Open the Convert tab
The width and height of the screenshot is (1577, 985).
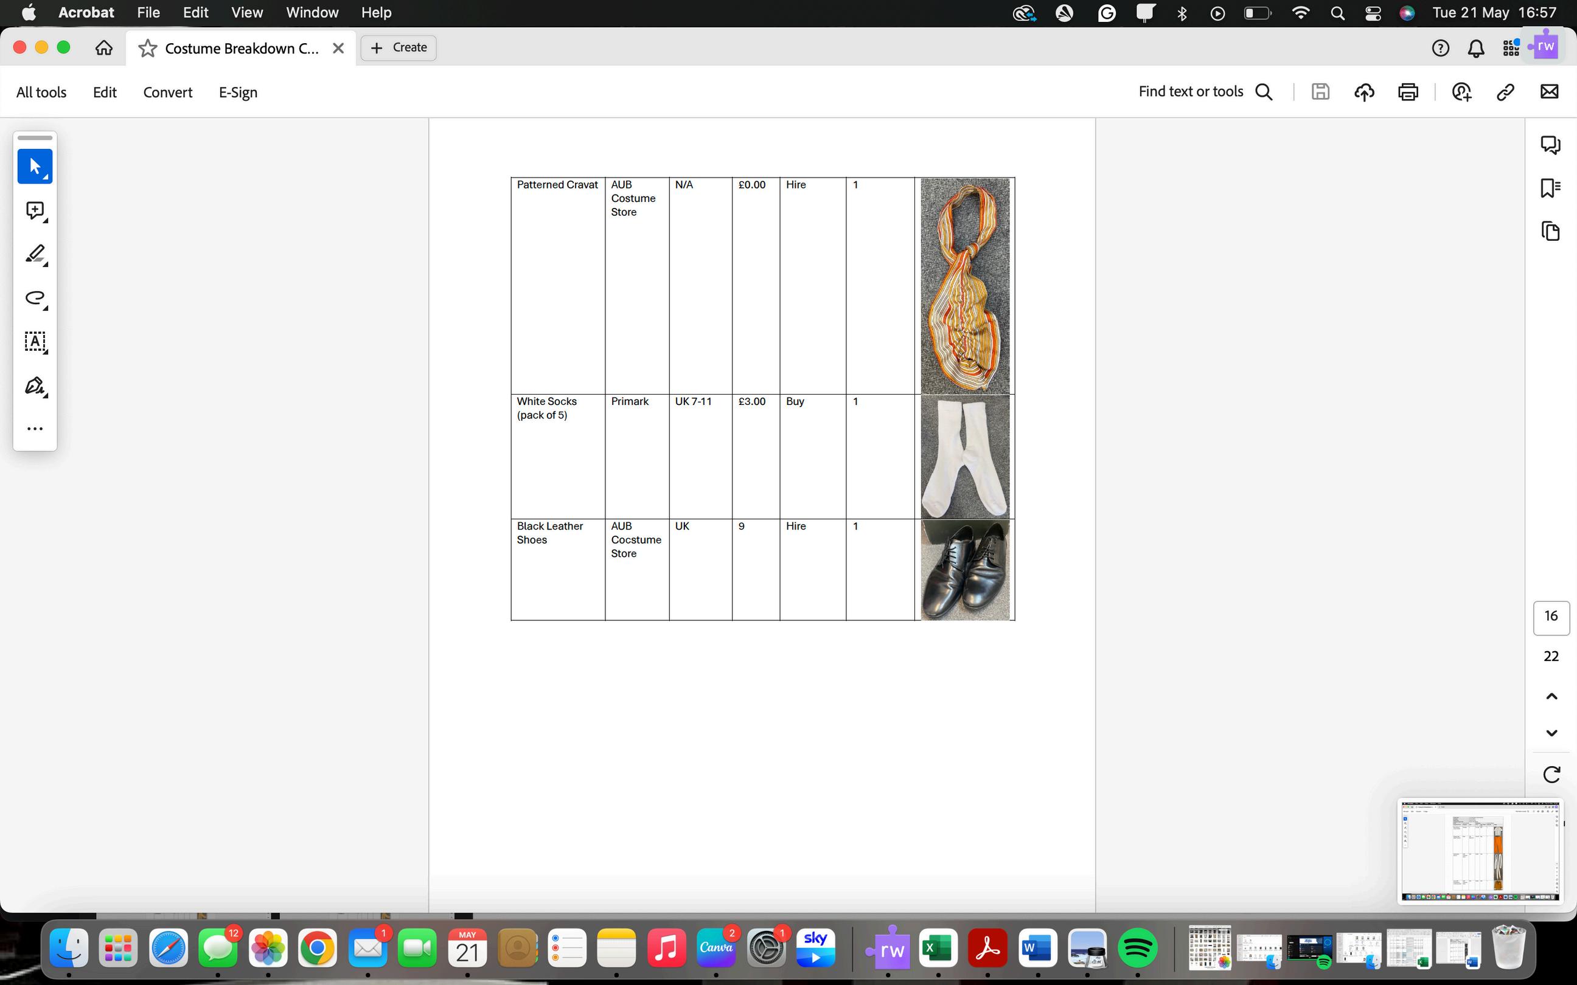click(167, 92)
